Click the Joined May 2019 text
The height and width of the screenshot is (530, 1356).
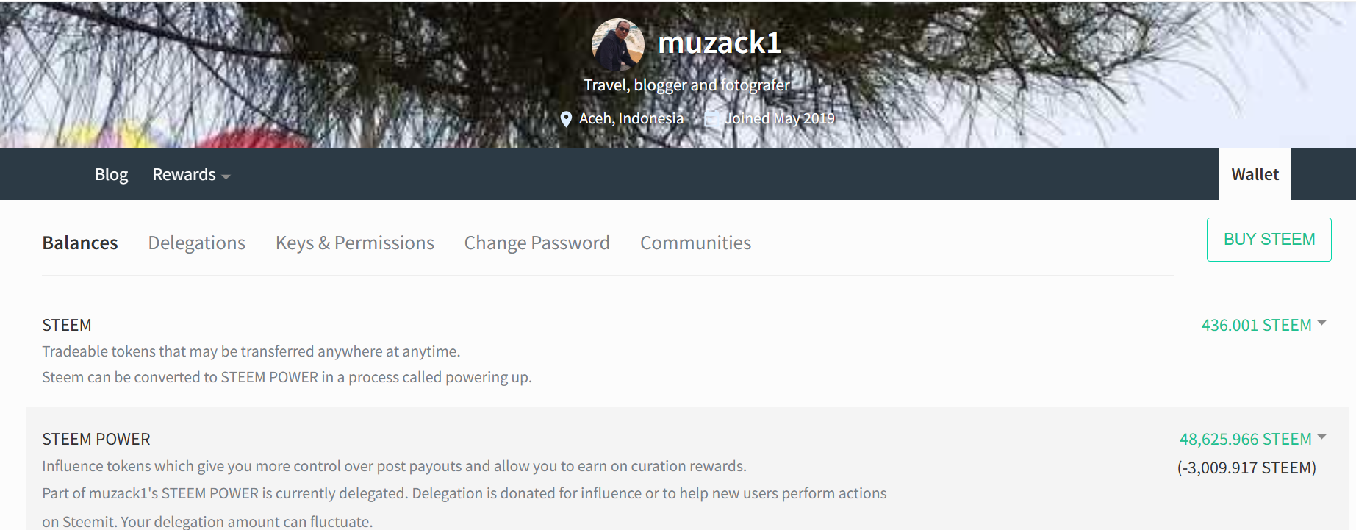tap(779, 118)
